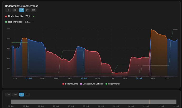182x108 pixels.
Task: Select the 3T range in the Bodenfeuchte chart
Action: pos(22,10)
